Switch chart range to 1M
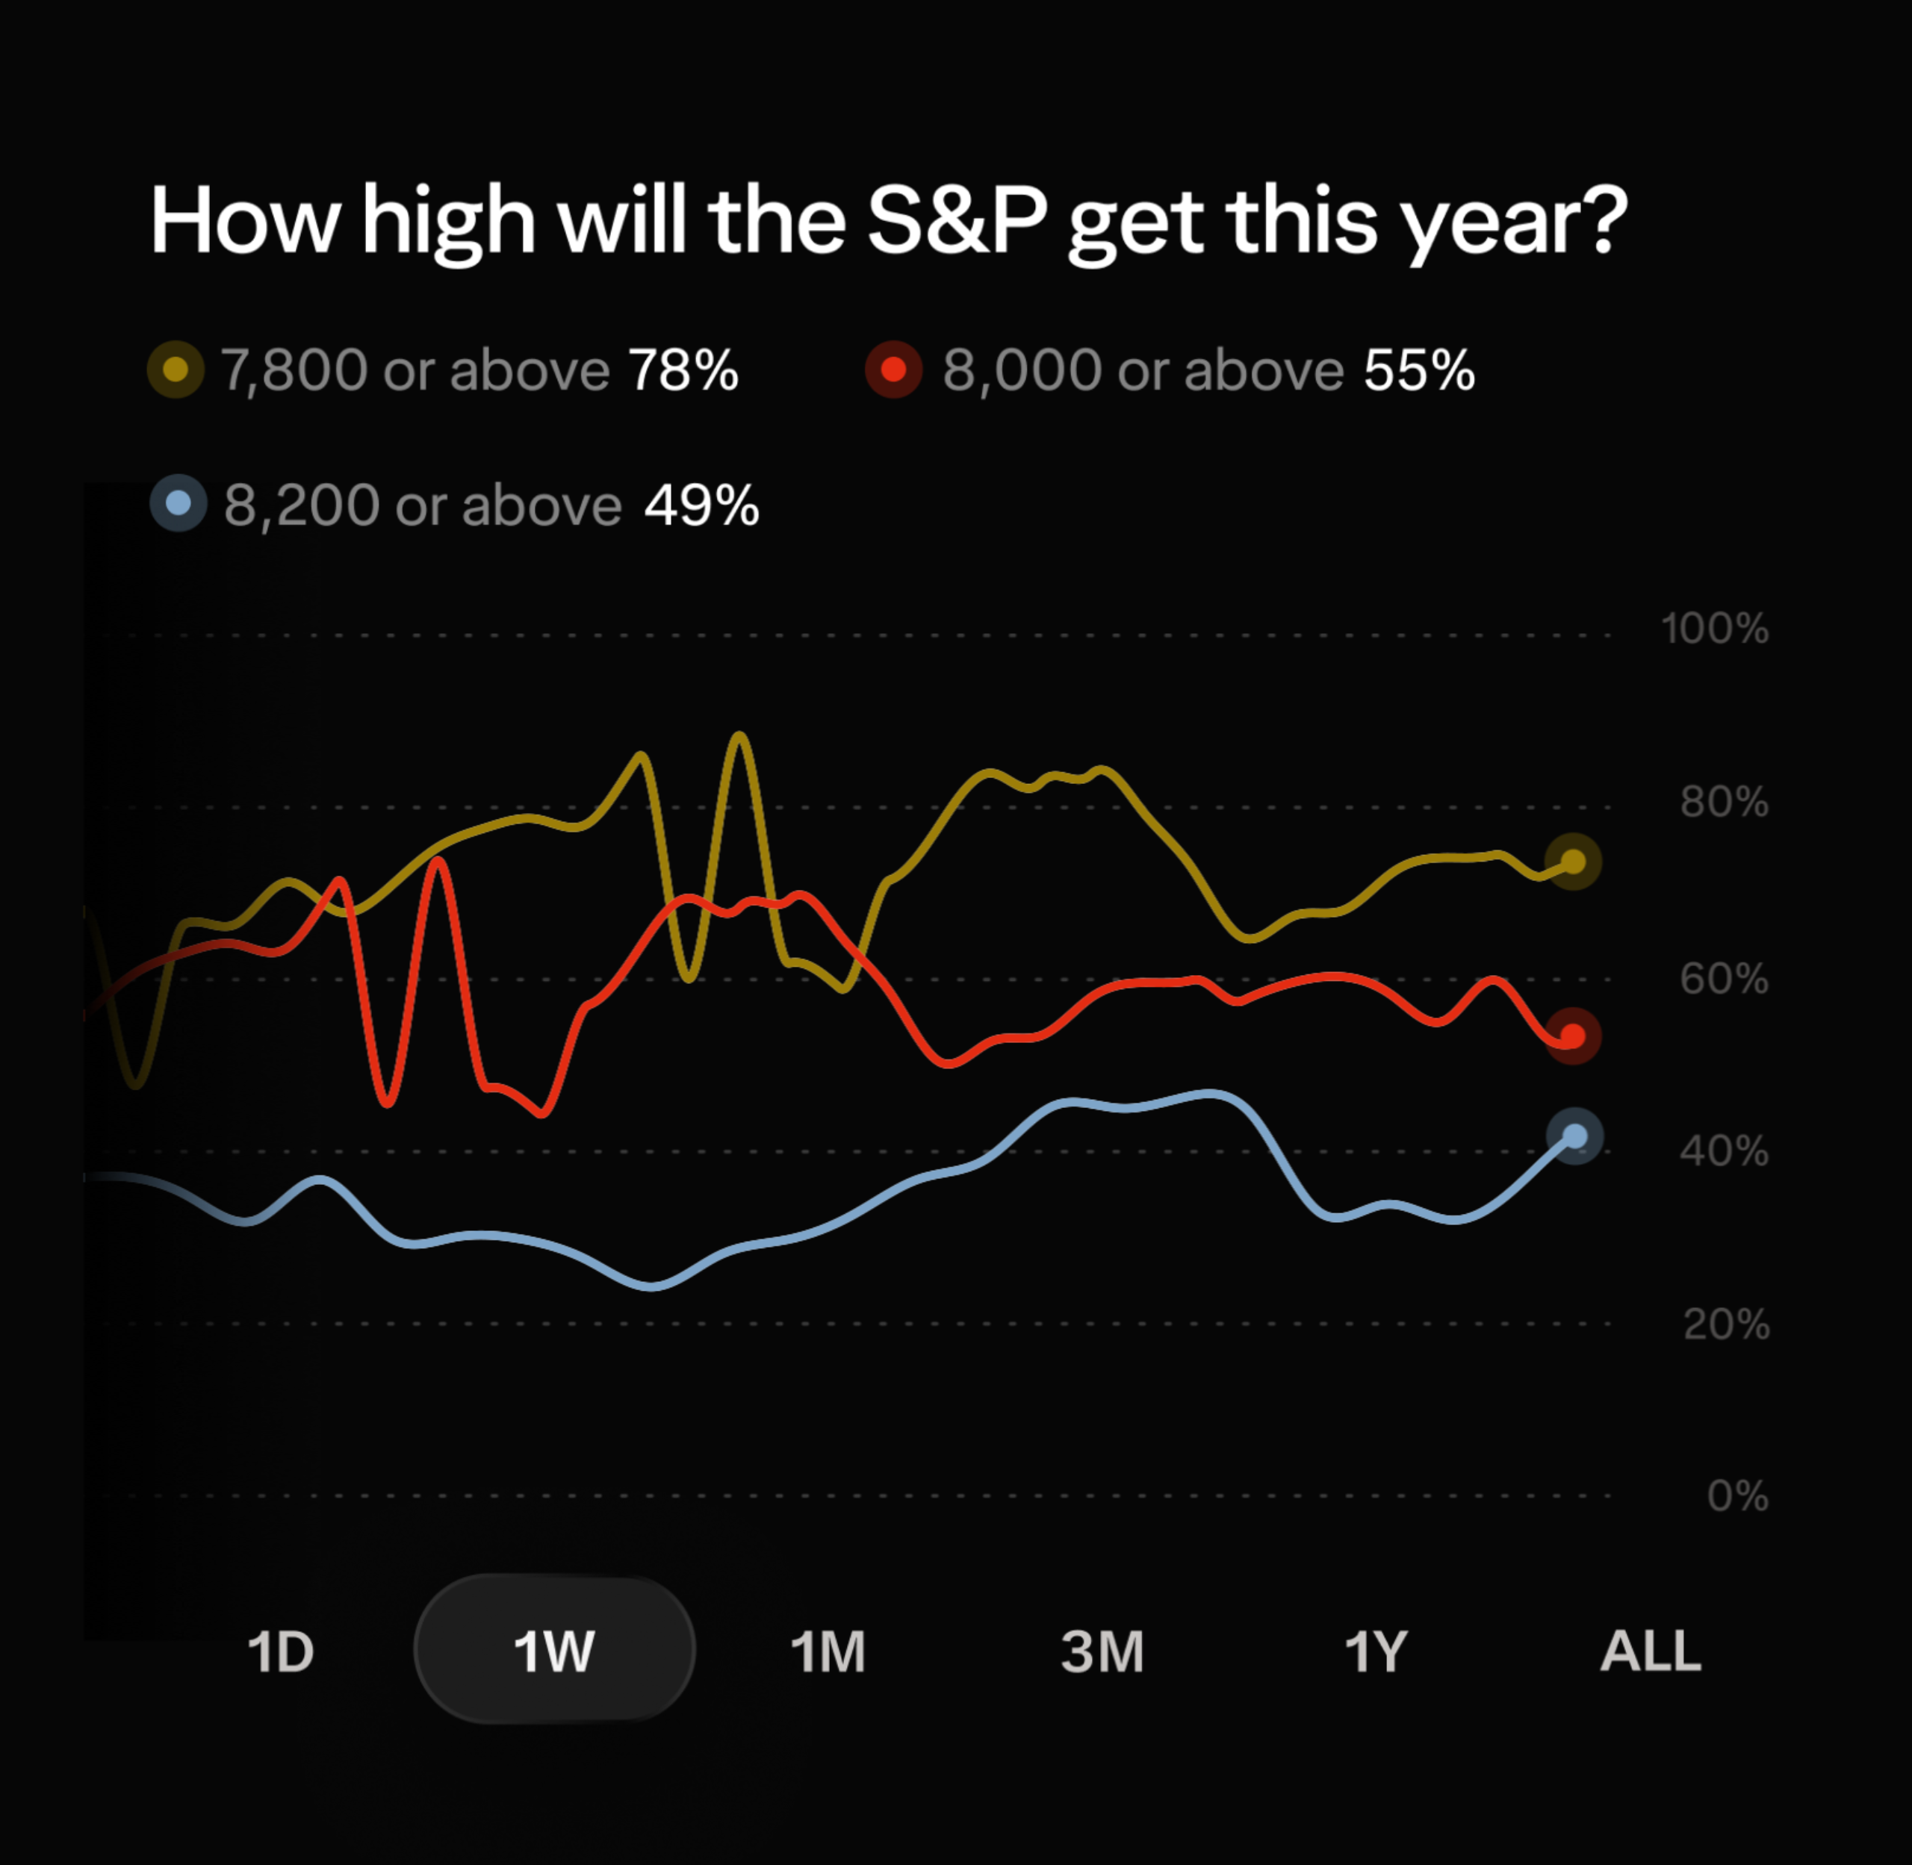 click(x=828, y=1652)
